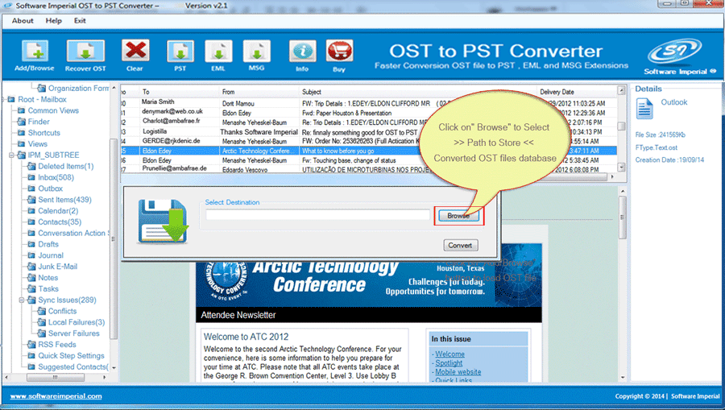
Task: Collapse the Sync Issues(289) node
Action: click(x=21, y=300)
